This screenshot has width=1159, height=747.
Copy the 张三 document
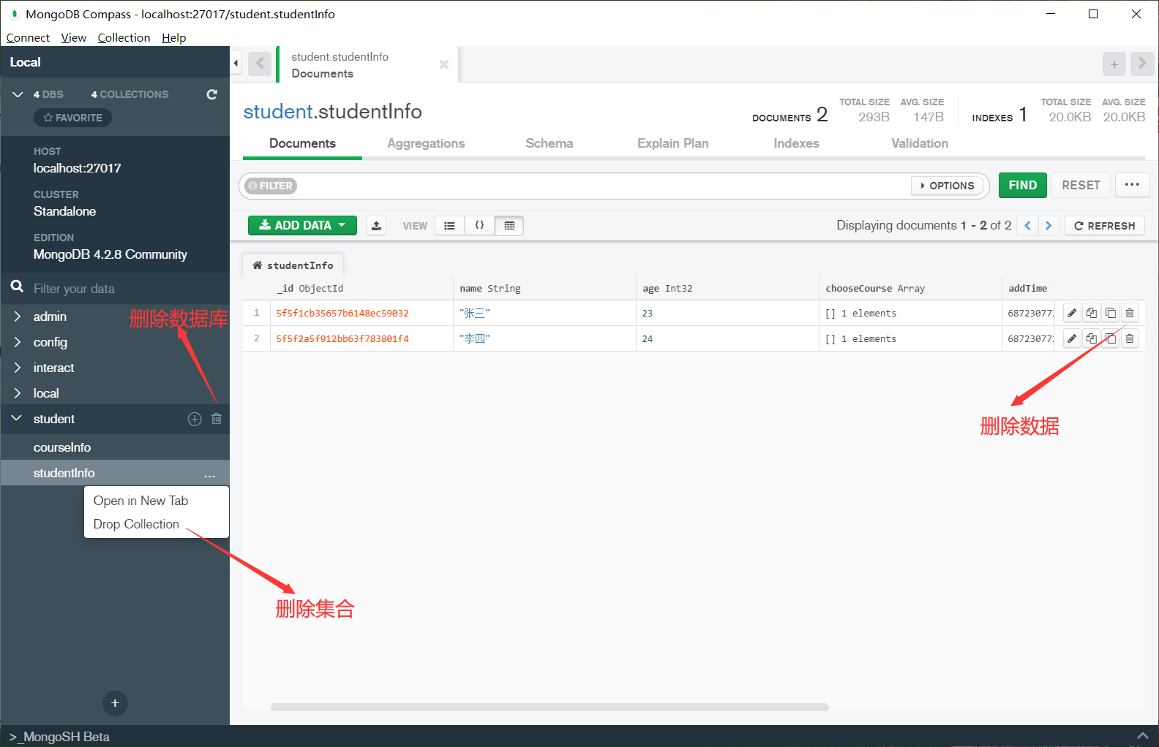pos(1092,313)
